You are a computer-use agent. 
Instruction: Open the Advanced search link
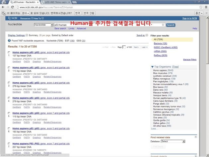tap(81, 29)
